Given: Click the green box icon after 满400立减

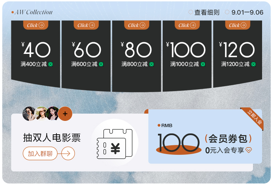Looking at the screenshot, I should tap(51, 64).
